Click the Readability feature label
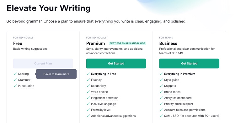This screenshot has height=123, width=251. [x=99, y=86]
